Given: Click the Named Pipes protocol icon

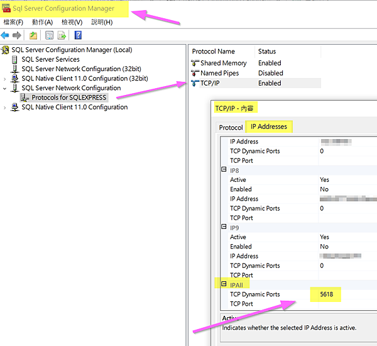Looking at the screenshot, I should click(195, 73).
